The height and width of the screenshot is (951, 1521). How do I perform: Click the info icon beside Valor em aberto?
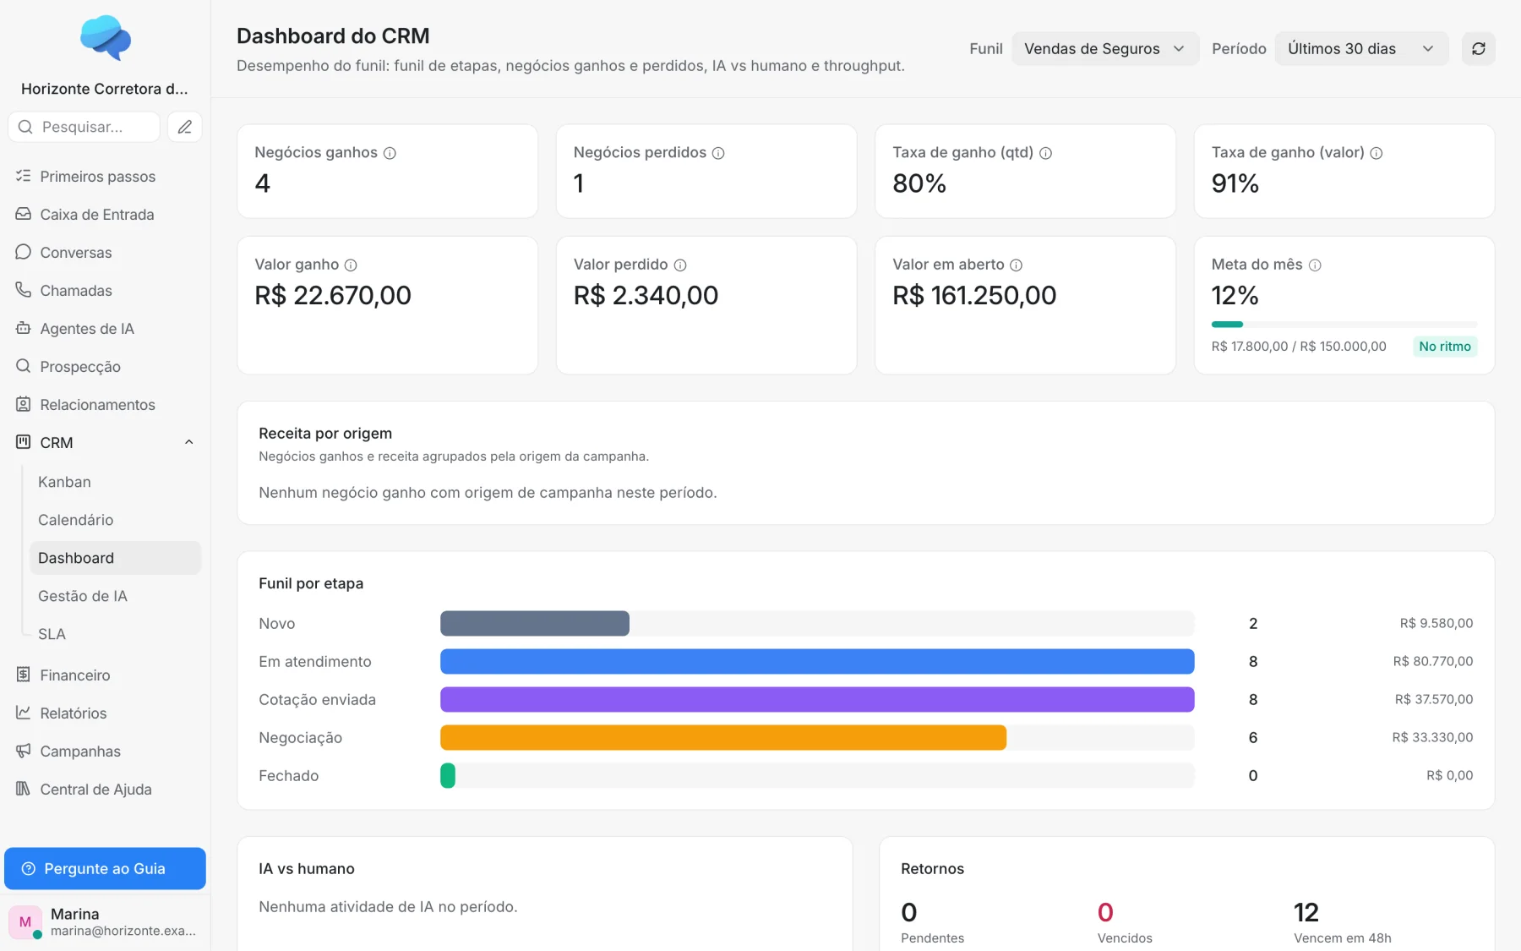(x=1017, y=265)
